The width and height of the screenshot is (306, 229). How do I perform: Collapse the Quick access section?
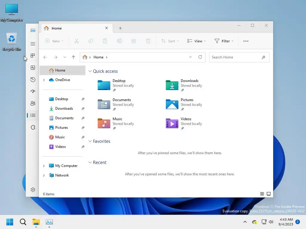(90, 71)
